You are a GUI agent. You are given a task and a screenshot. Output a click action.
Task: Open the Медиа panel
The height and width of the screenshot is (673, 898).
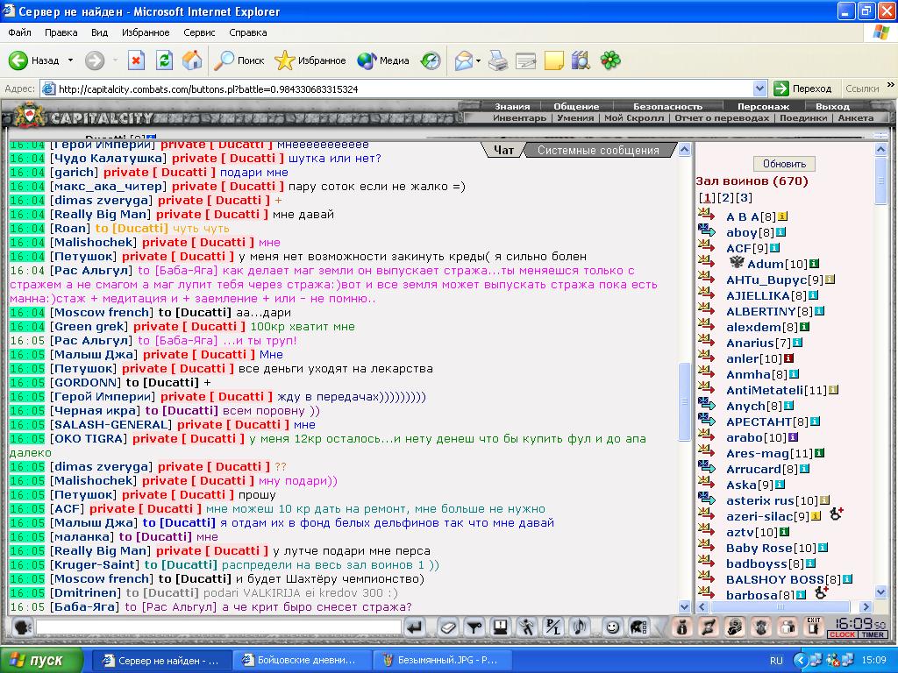pos(383,60)
